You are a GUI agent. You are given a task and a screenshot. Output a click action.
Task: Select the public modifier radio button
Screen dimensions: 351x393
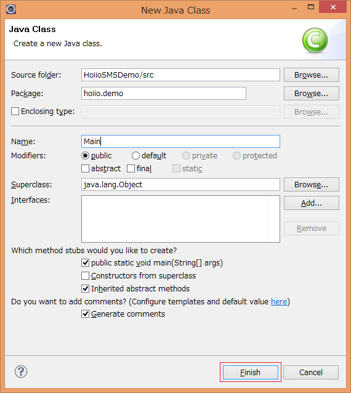click(x=85, y=156)
